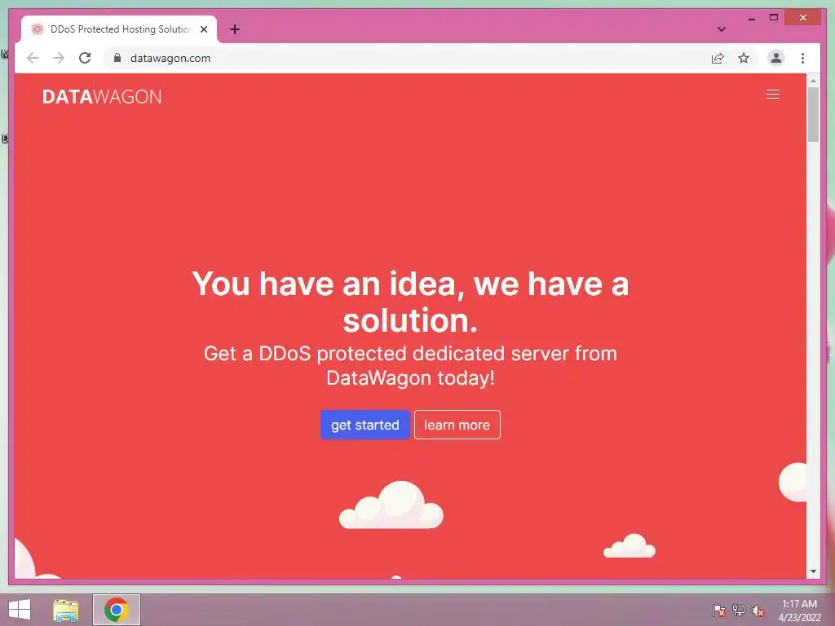Open a new browser tab

pyautogui.click(x=235, y=29)
